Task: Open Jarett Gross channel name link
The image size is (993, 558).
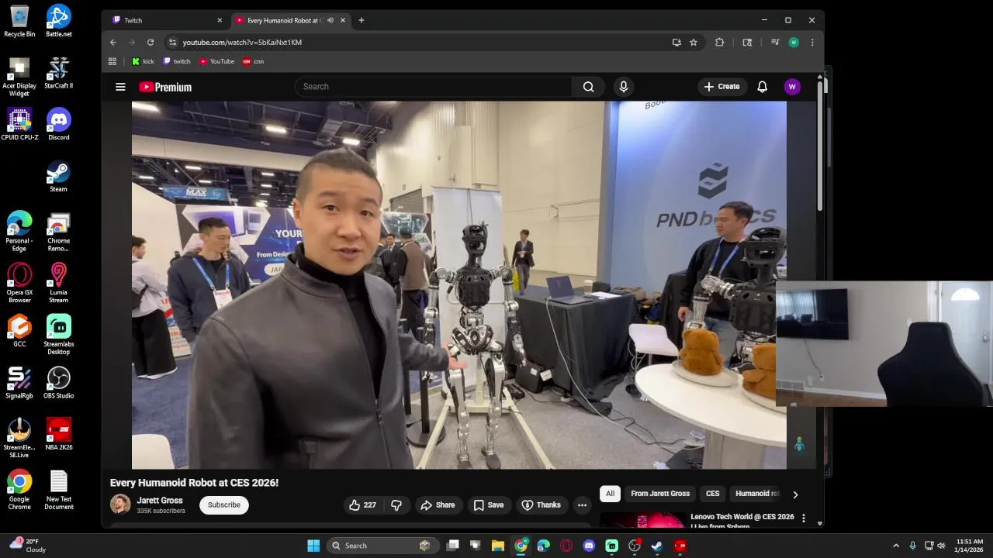Action: (x=160, y=501)
